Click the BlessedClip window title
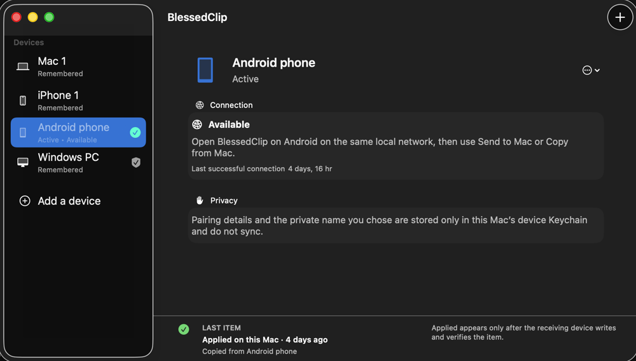636x361 pixels. (197, 17)
